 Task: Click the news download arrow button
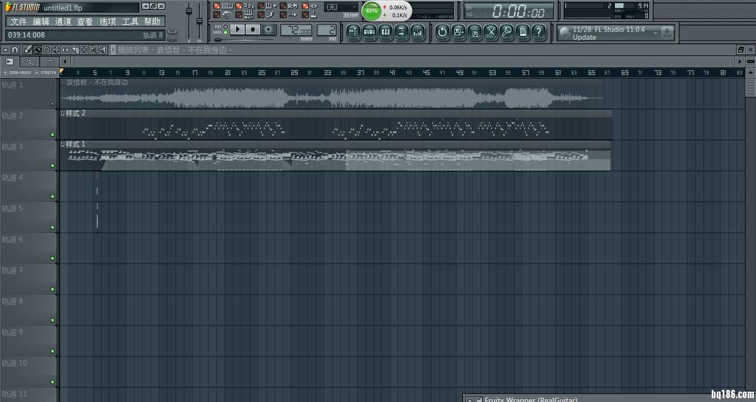click(x=667, y=33)
